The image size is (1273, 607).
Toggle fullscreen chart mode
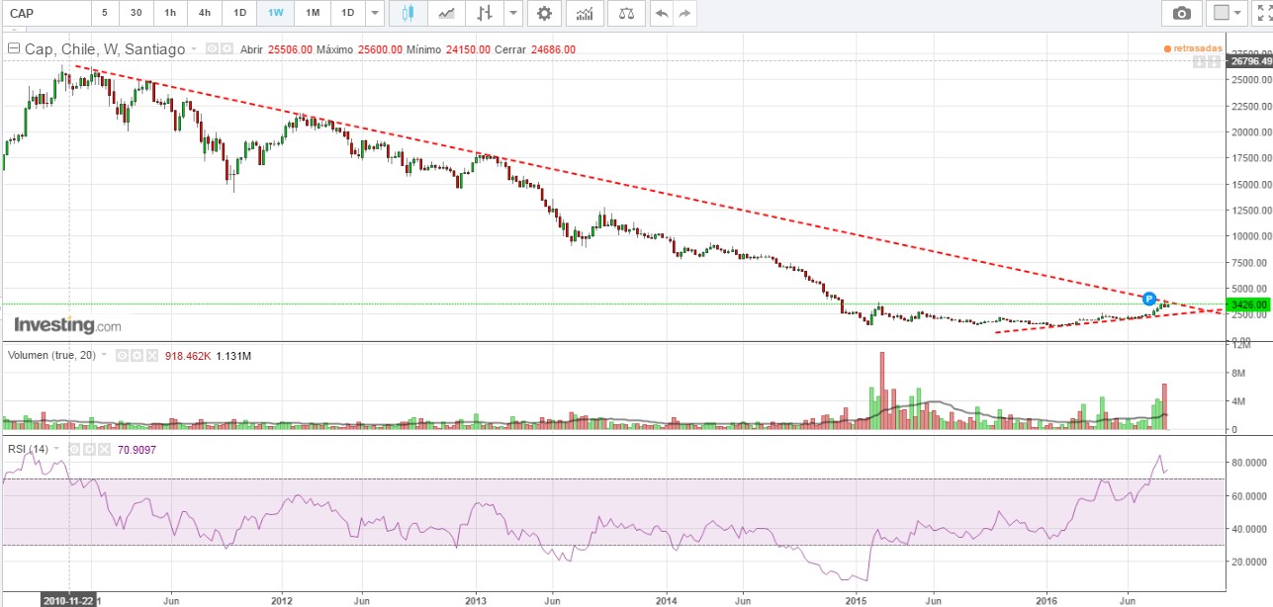click(1262, 13)
